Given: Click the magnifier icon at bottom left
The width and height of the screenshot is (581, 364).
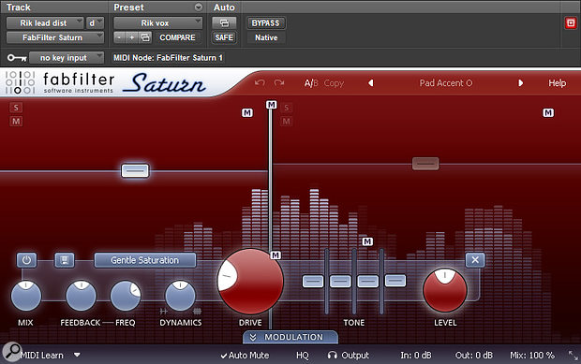Looking at the screenshot, I should tap(12, 352).
